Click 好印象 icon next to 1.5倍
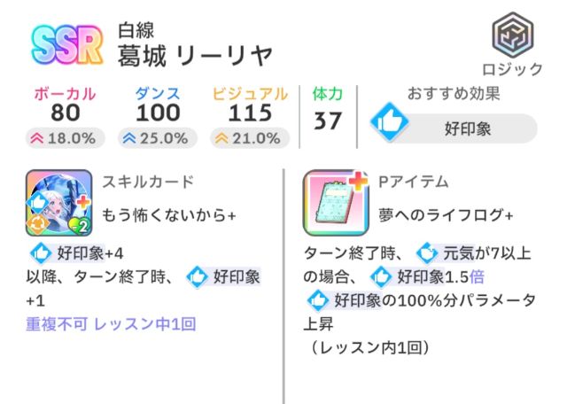Image resolution: width=567 pixels, height=404 pixels. [382, 276]
